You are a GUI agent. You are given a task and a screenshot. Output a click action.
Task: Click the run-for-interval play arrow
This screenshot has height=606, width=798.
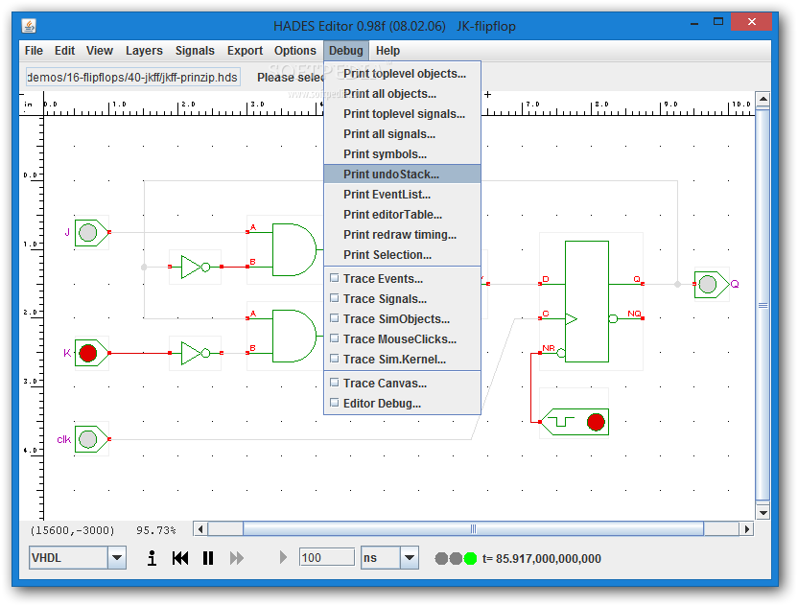point(283,558)
